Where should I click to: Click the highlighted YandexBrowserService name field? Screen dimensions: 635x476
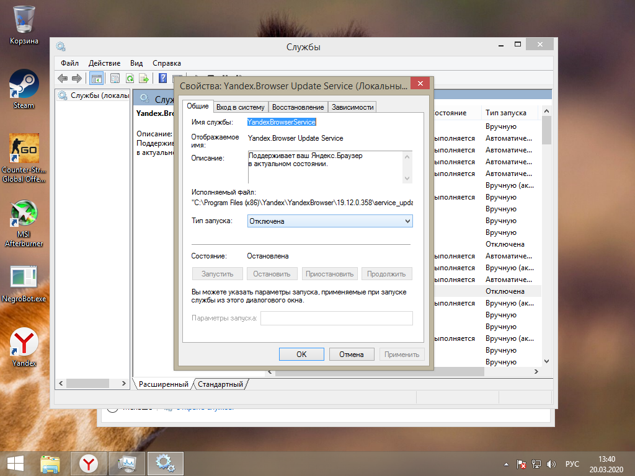pyautogui.click(x=282, y=122)
